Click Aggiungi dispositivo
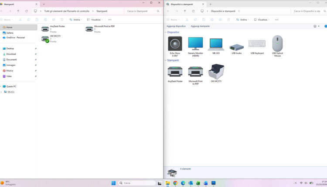The image size is (327, 187). tap(176, 26)
